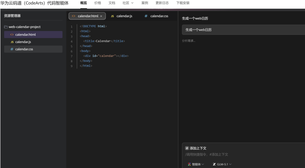Image resolution: width=305 pixels, height=168 pixels.
Task: Go to the 下载安装 page
Action: click(x=183, y=3)
